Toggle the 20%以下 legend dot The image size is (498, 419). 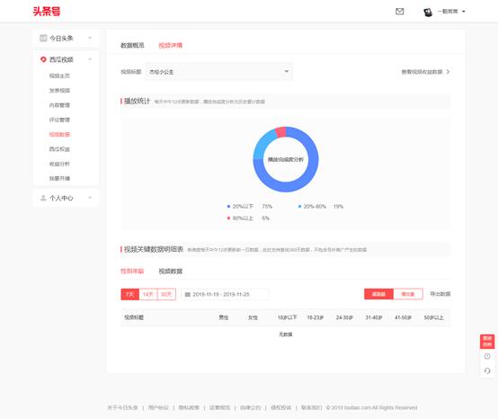point(228,207)
